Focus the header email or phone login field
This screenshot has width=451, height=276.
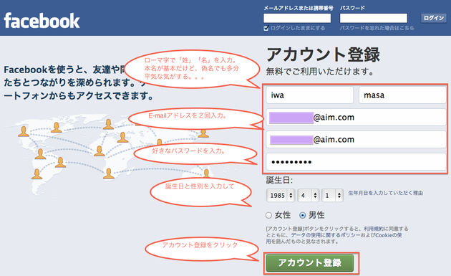click(297, 18)
